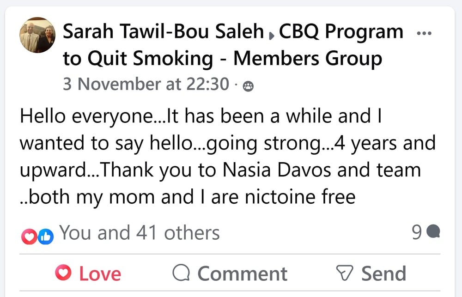
Task: Toggle the Love reaction label off
Action: [100, 273]
